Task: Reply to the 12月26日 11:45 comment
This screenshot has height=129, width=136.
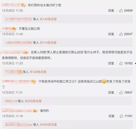Action: point(111,34)
